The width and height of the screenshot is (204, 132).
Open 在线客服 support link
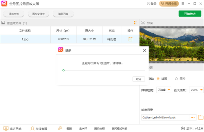(x=39, y=129)
